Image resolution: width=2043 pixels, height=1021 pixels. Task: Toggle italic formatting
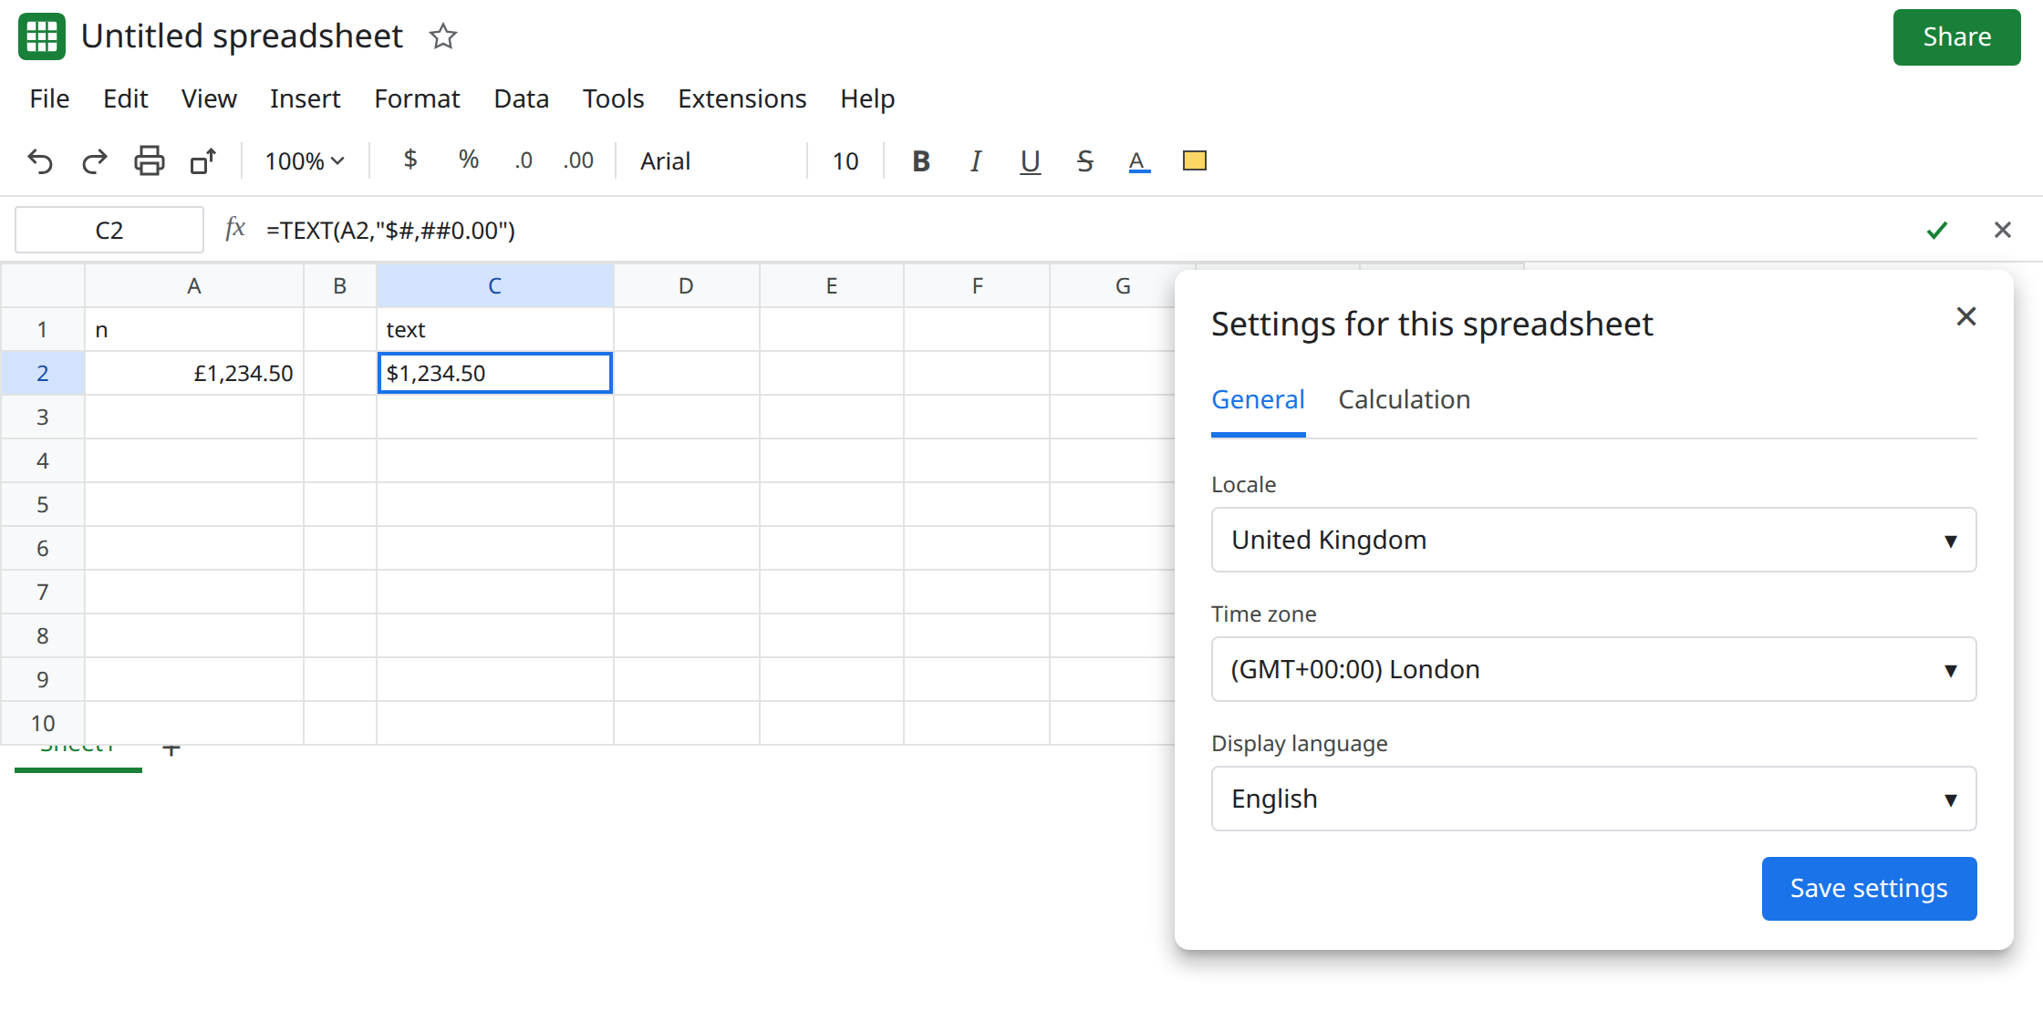tap(976, 161)
